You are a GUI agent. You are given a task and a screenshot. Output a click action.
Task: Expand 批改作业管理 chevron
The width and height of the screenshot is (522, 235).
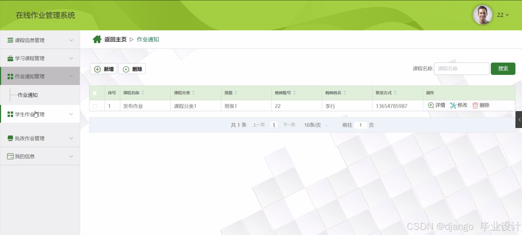coord(71,138)
